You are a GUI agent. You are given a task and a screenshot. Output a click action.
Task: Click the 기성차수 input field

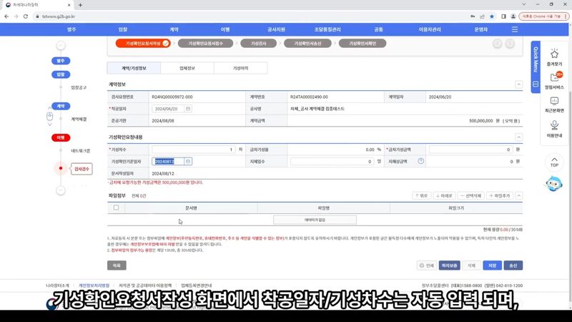(194, 150)
